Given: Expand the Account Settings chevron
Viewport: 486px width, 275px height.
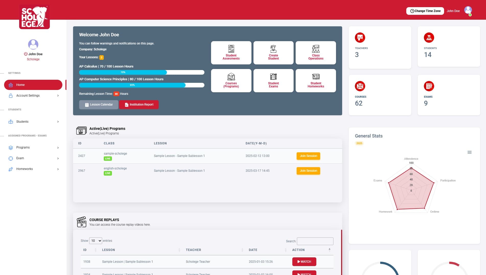Looking at the screenshot, I should (58, 96).
